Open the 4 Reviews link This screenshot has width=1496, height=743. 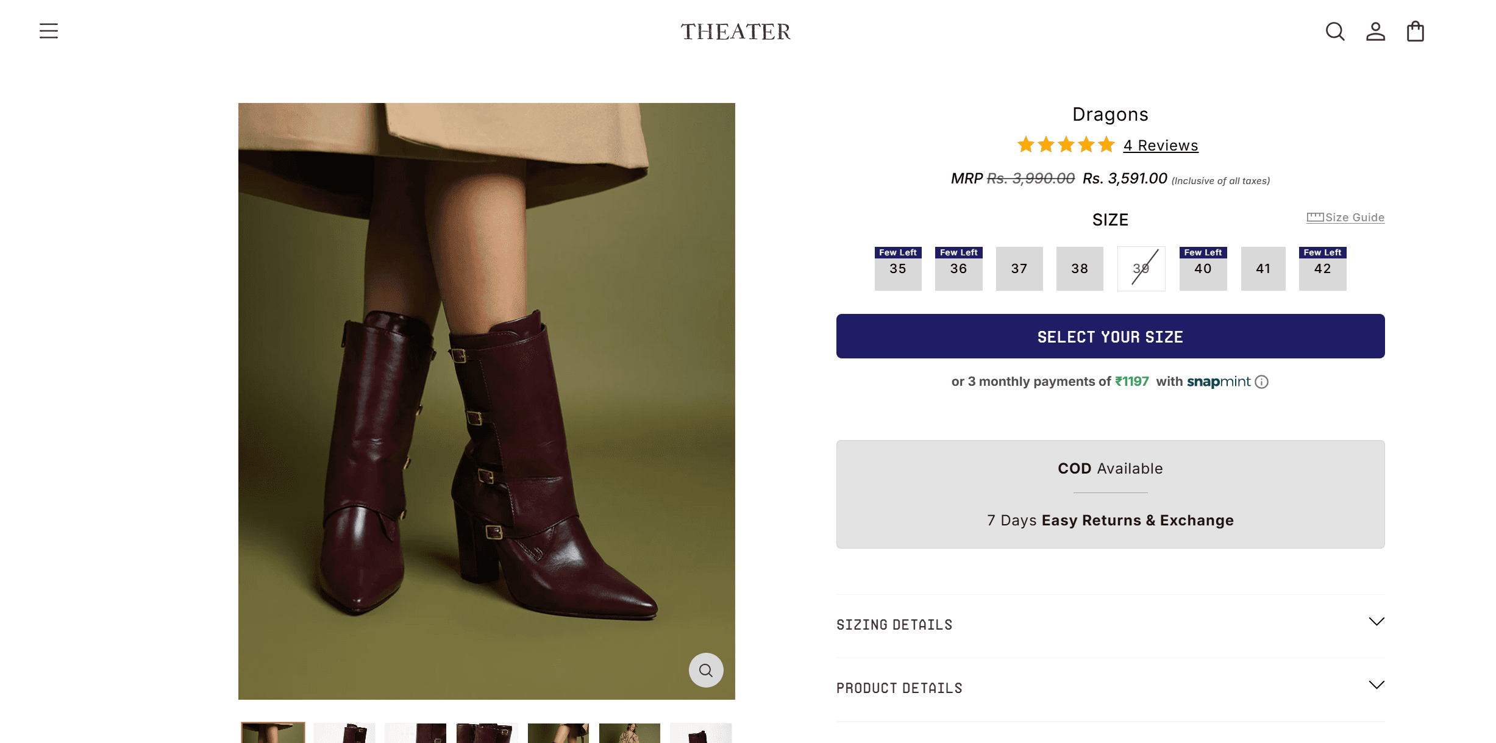pyautogui.click(x=1160, y=146)
